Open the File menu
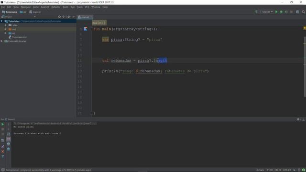Image resolution: width=306 pixels, height=172 pixels. coord(3,7)
